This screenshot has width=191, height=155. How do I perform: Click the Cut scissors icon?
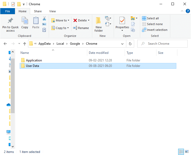point(44,18)
